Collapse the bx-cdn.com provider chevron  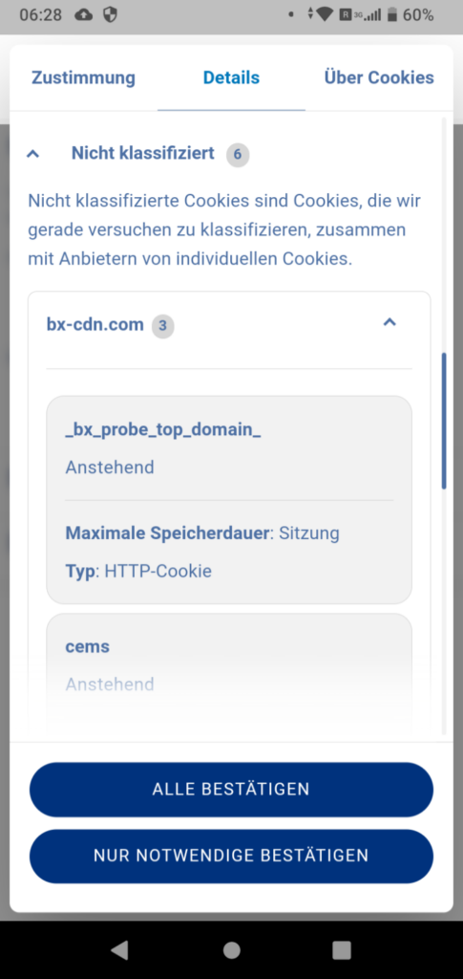[x=389, y=323]
